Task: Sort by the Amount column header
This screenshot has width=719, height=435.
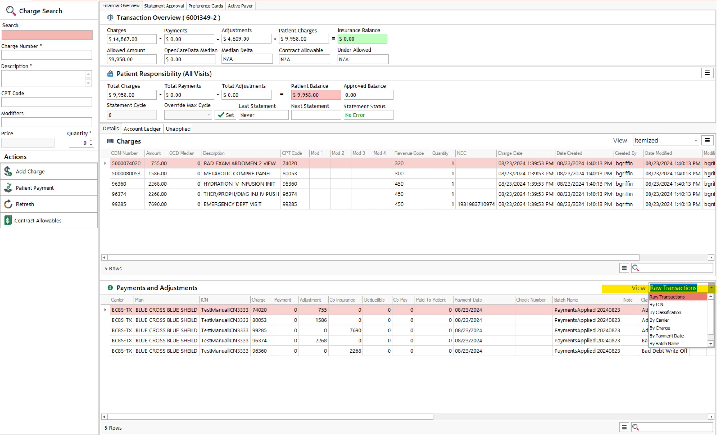Action: click(x=157, y=154)
